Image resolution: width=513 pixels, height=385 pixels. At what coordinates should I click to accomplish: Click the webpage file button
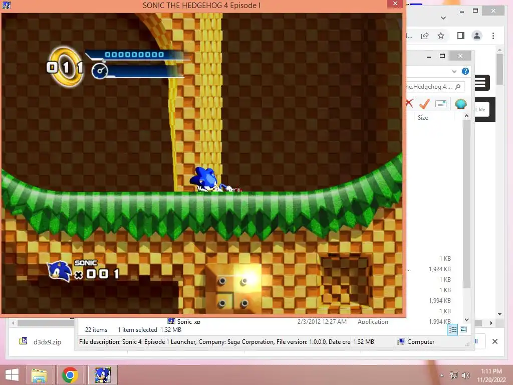[x=482, y=110]
